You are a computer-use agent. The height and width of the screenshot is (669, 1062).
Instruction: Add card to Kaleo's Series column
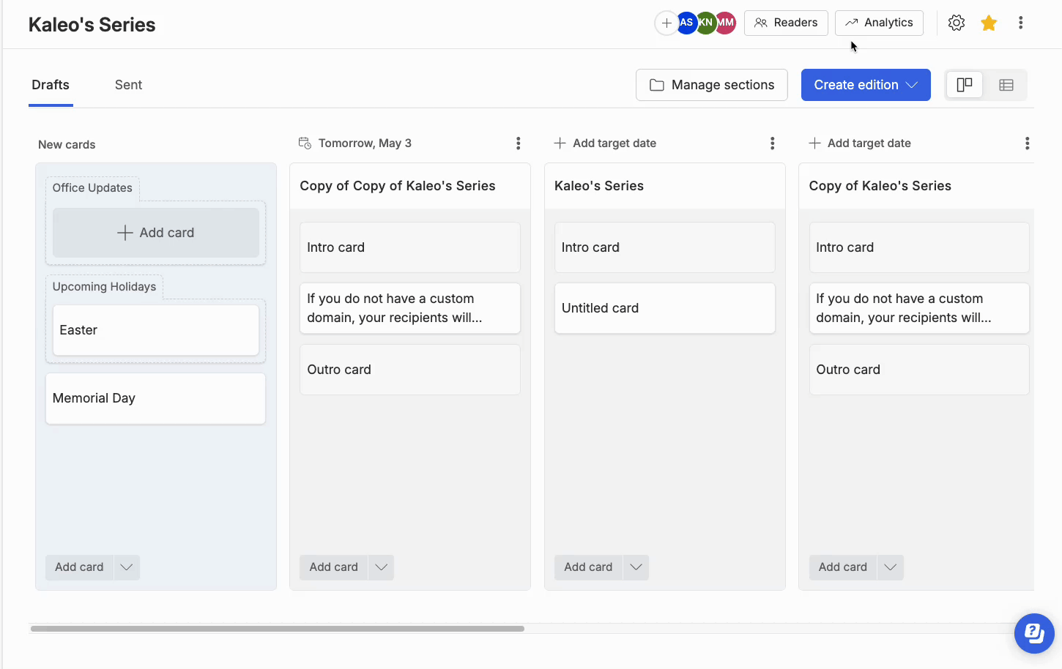(x=588, y=567)
